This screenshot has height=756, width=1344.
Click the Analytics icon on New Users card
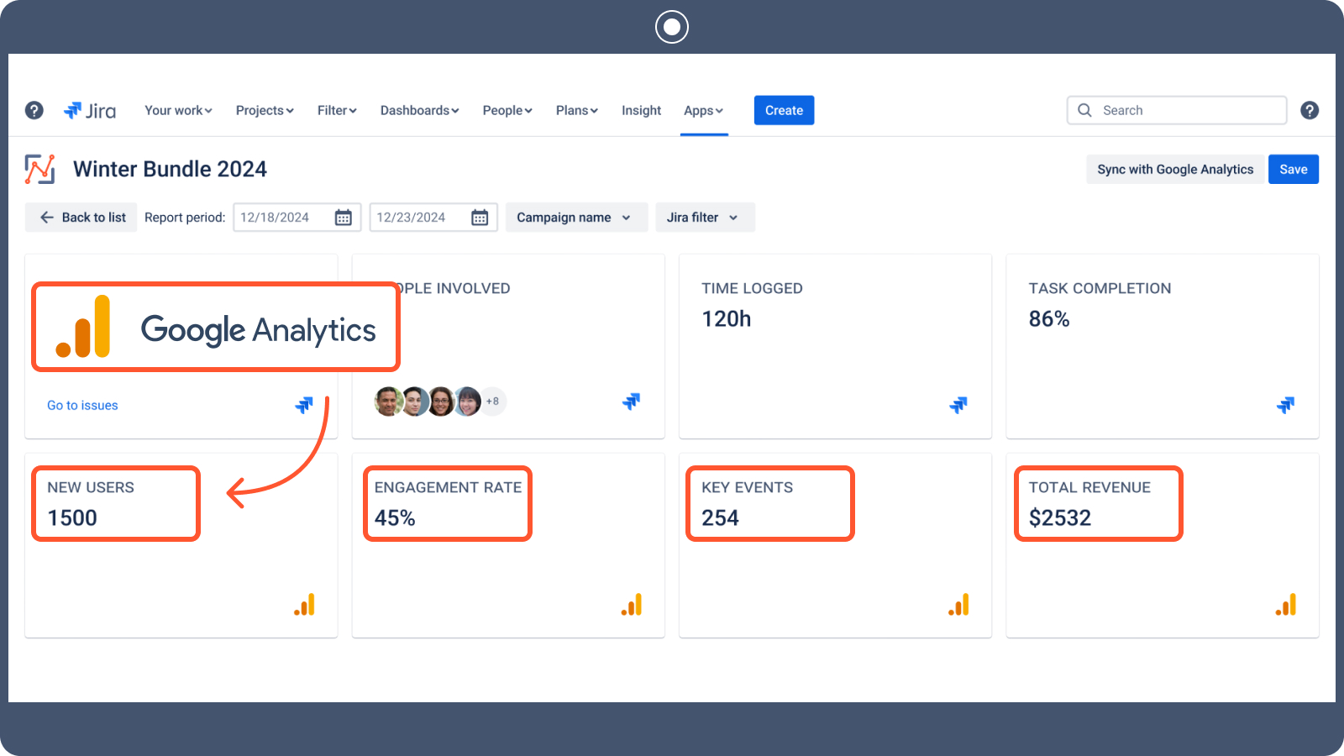304,605
